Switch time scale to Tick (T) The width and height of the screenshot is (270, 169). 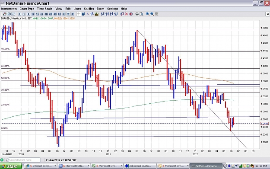[19, 14]
